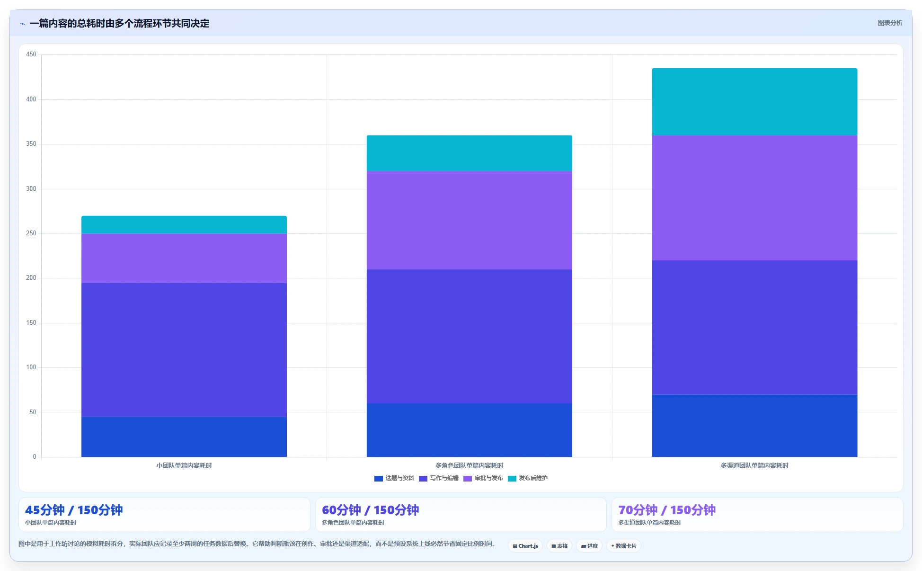Click the 小团队 bar's 选题与资料 blue segment

coord(184,437)
